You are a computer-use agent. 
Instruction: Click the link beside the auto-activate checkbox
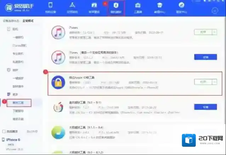pyautogui.click(x=32, y=131)
